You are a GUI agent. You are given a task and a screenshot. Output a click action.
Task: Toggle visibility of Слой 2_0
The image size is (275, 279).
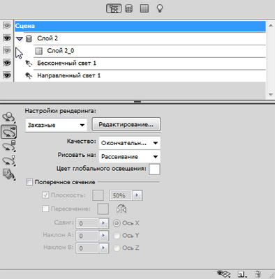click(x=7, y=50)
